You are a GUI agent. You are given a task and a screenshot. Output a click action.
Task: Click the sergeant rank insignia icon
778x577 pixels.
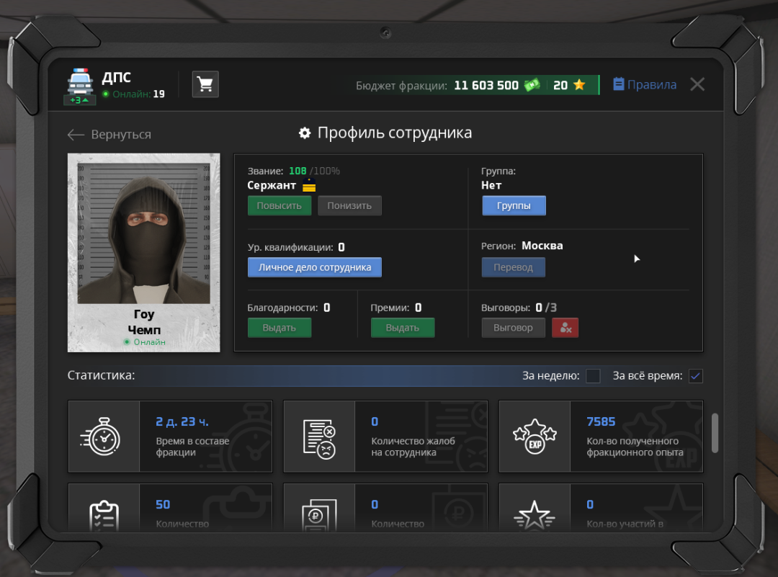point(309,186)
